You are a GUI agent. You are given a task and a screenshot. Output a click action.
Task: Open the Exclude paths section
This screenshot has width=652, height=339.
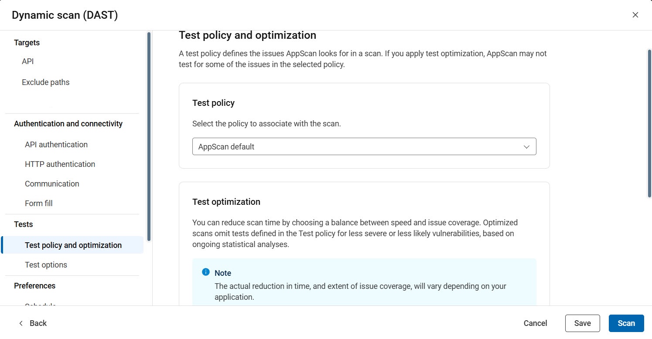coord(45,82)
